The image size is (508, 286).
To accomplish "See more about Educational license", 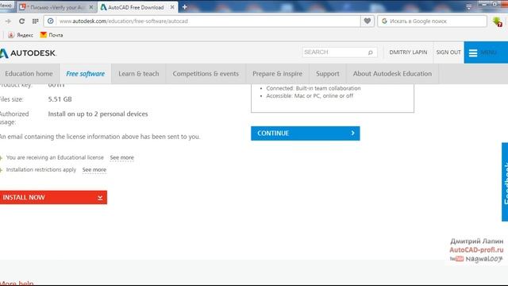I will (x=121, y=157).
